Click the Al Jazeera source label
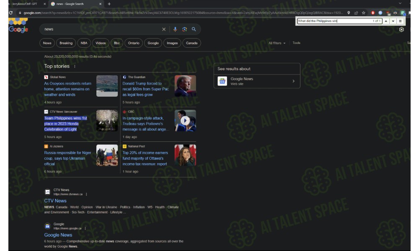 (57, 146)
